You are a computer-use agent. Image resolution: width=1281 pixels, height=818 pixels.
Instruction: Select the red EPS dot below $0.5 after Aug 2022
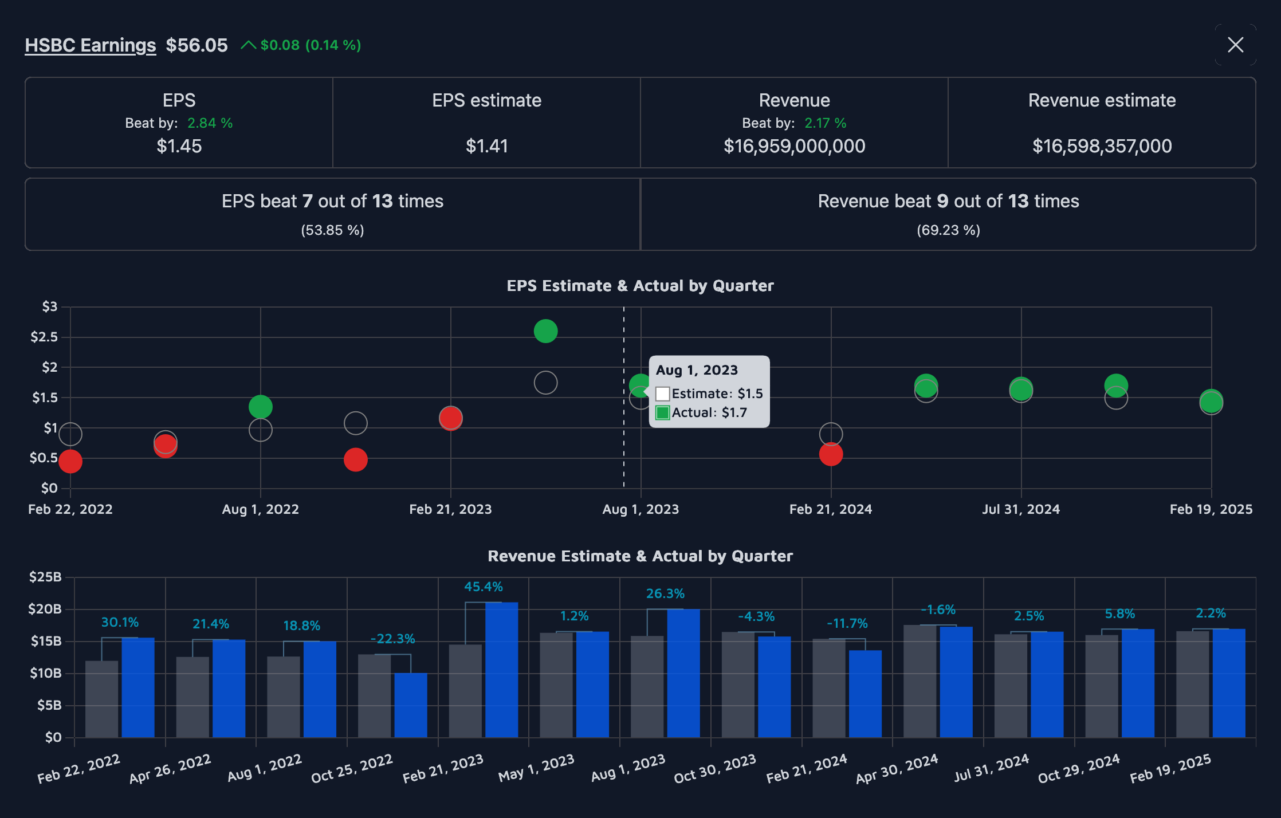[356, 459]
